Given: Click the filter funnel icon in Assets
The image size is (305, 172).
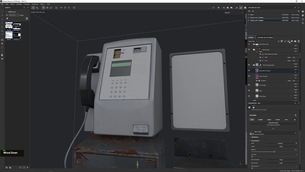Looking at the screenshot, I should [7, 19].
